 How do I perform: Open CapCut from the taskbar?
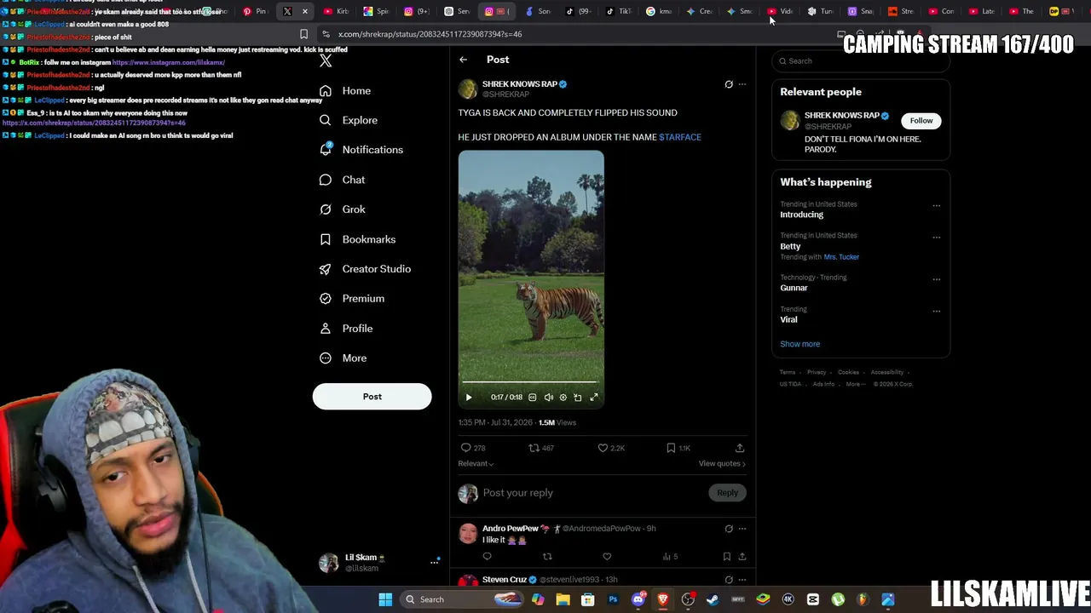[813, 599]
